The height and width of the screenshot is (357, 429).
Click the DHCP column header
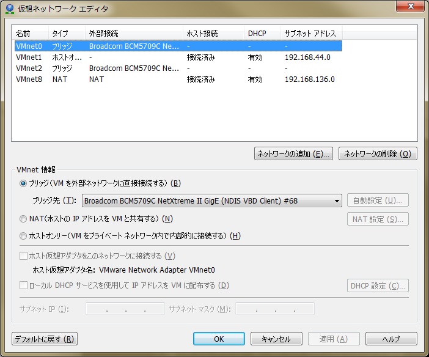(x=262, y=34)
